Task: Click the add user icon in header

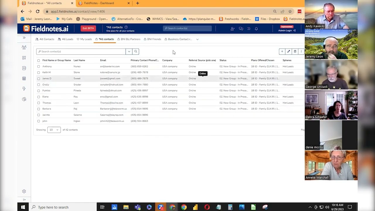Action: pos(232,29)
